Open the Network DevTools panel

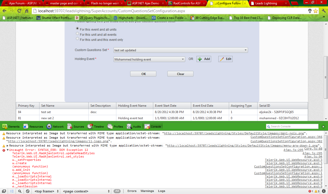pyautogui.click(x=55, y=126)
